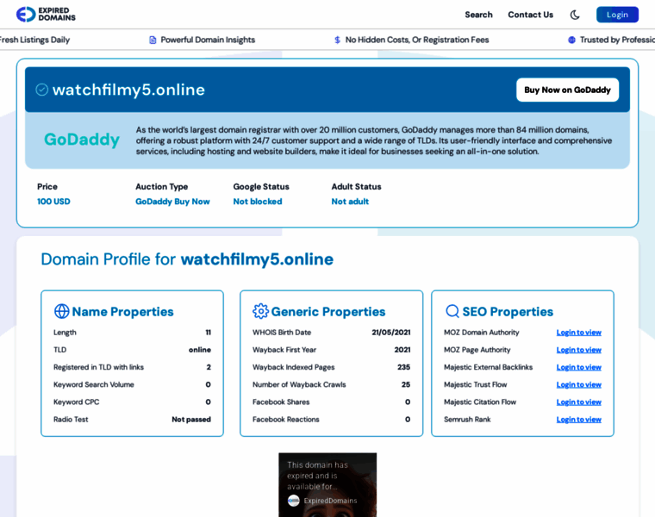Image resolution: width=655 pixels, height=517 pixels.
Task: Click the gear icon in Generic Properties
Action: click(260, 311)
